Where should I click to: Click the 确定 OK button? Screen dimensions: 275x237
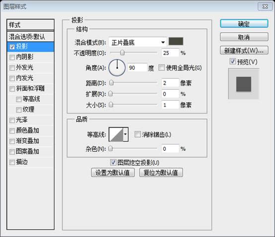pos(244,24)
